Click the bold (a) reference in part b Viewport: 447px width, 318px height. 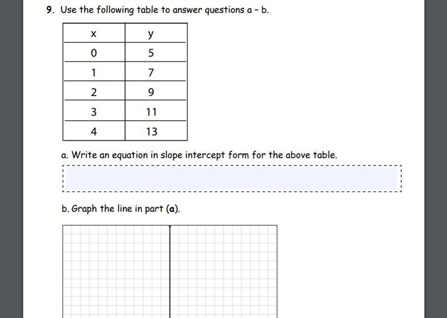[x=172, y=209]
